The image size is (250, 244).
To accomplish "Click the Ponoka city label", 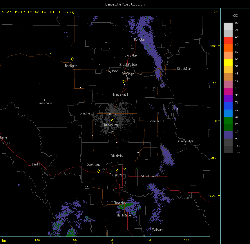I will pyautogui.click(x=139, y=39).
